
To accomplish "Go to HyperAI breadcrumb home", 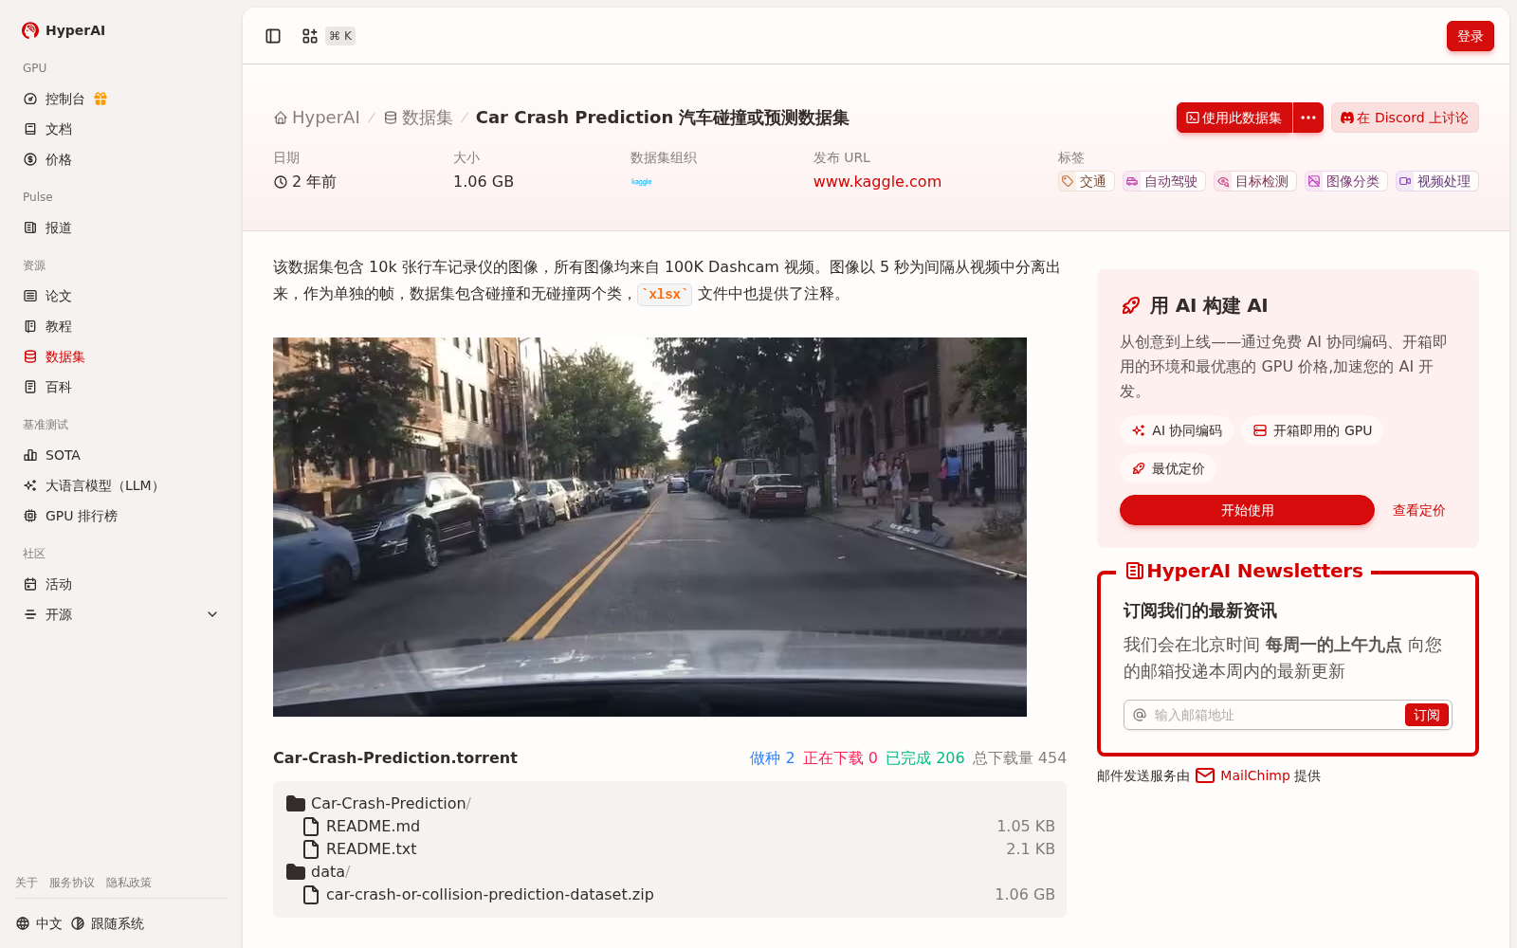I will coord(317,118).
